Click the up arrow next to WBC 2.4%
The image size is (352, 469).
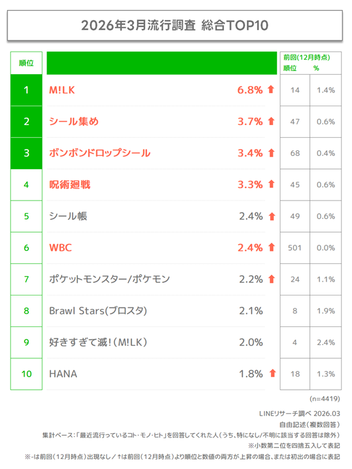pyautogui.click(x=272, y=247)
